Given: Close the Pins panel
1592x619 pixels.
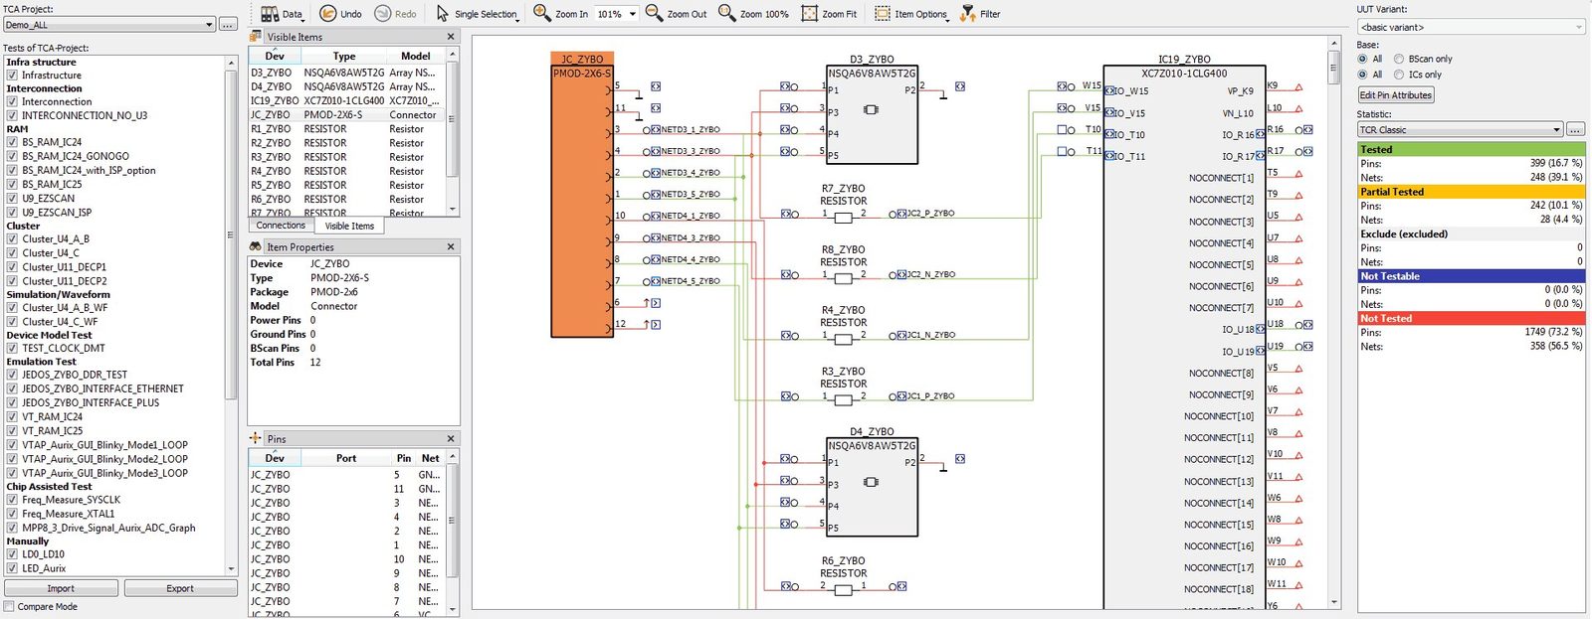Looking at the screenshot, I should 451,439.
